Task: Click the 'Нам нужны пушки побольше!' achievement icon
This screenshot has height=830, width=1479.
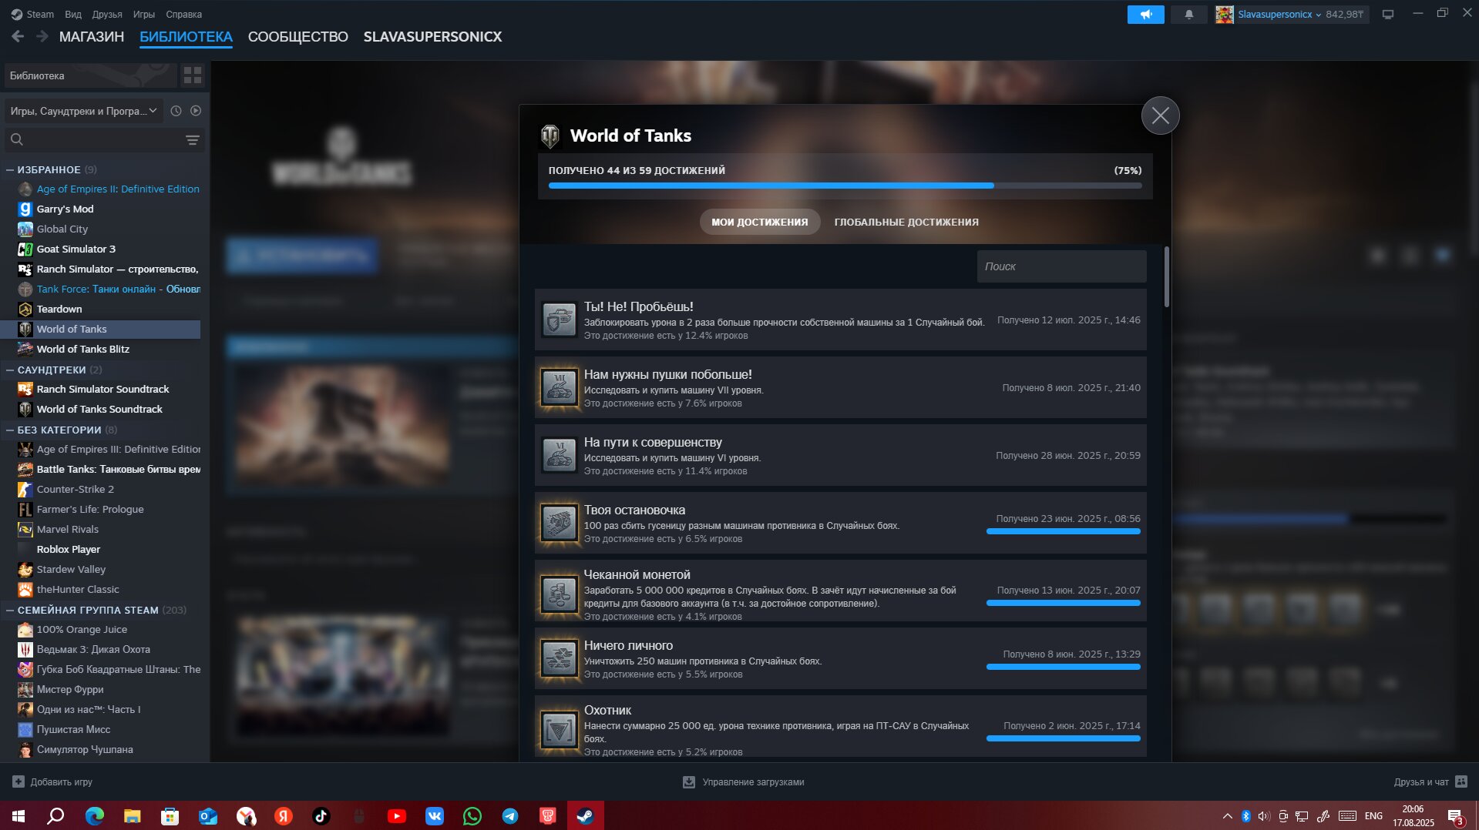Action: pos(559,387)
